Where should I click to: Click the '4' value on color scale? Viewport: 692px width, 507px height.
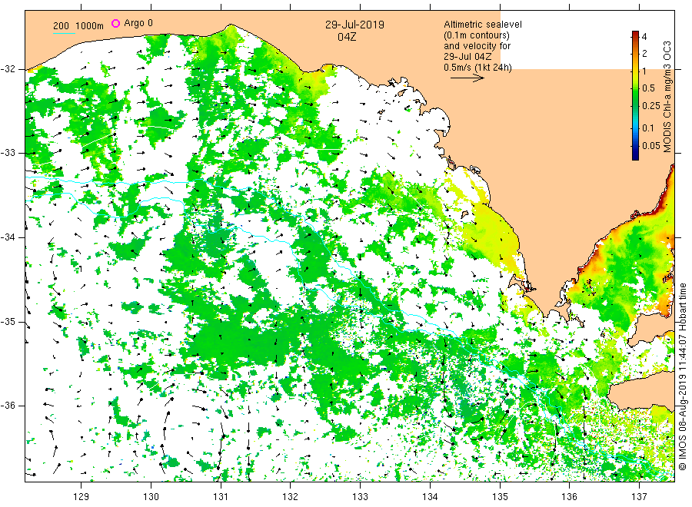click(x=644, y=37)
